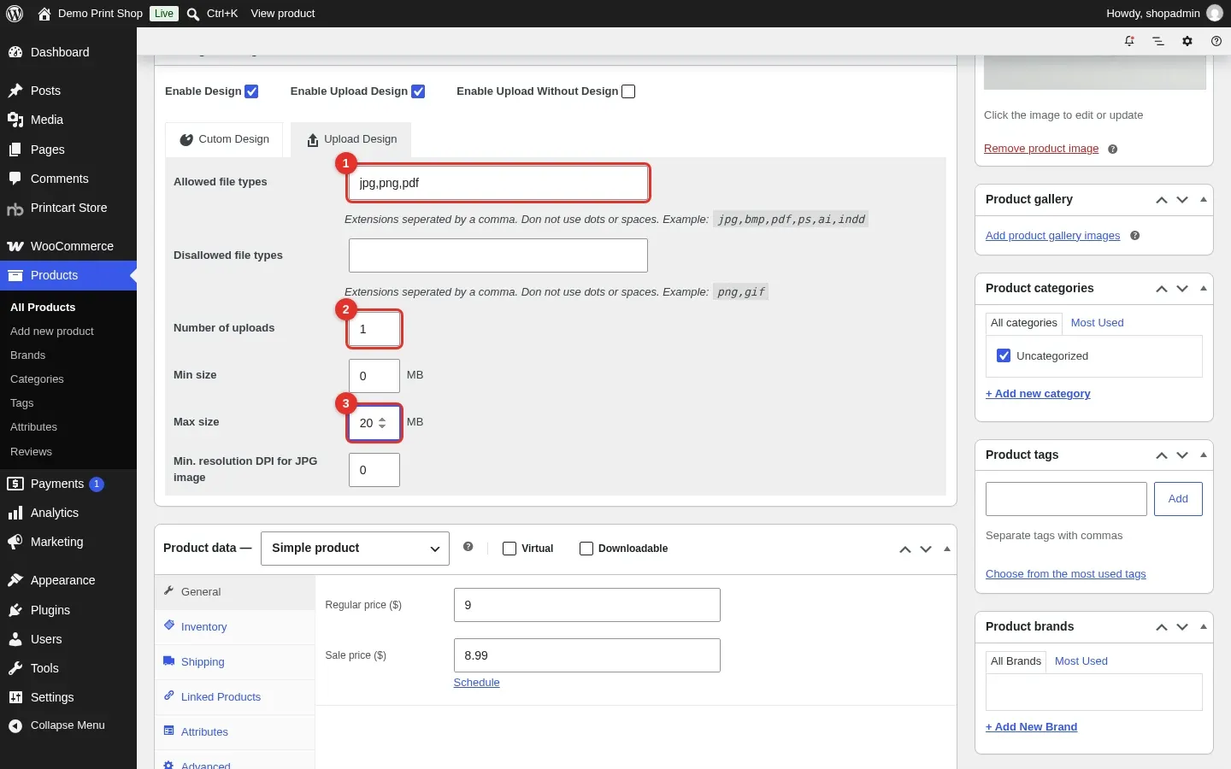This screenshot has width=1231, height=769.
Task: Tick the Downloadable checkbox
Action: point(586,549)
